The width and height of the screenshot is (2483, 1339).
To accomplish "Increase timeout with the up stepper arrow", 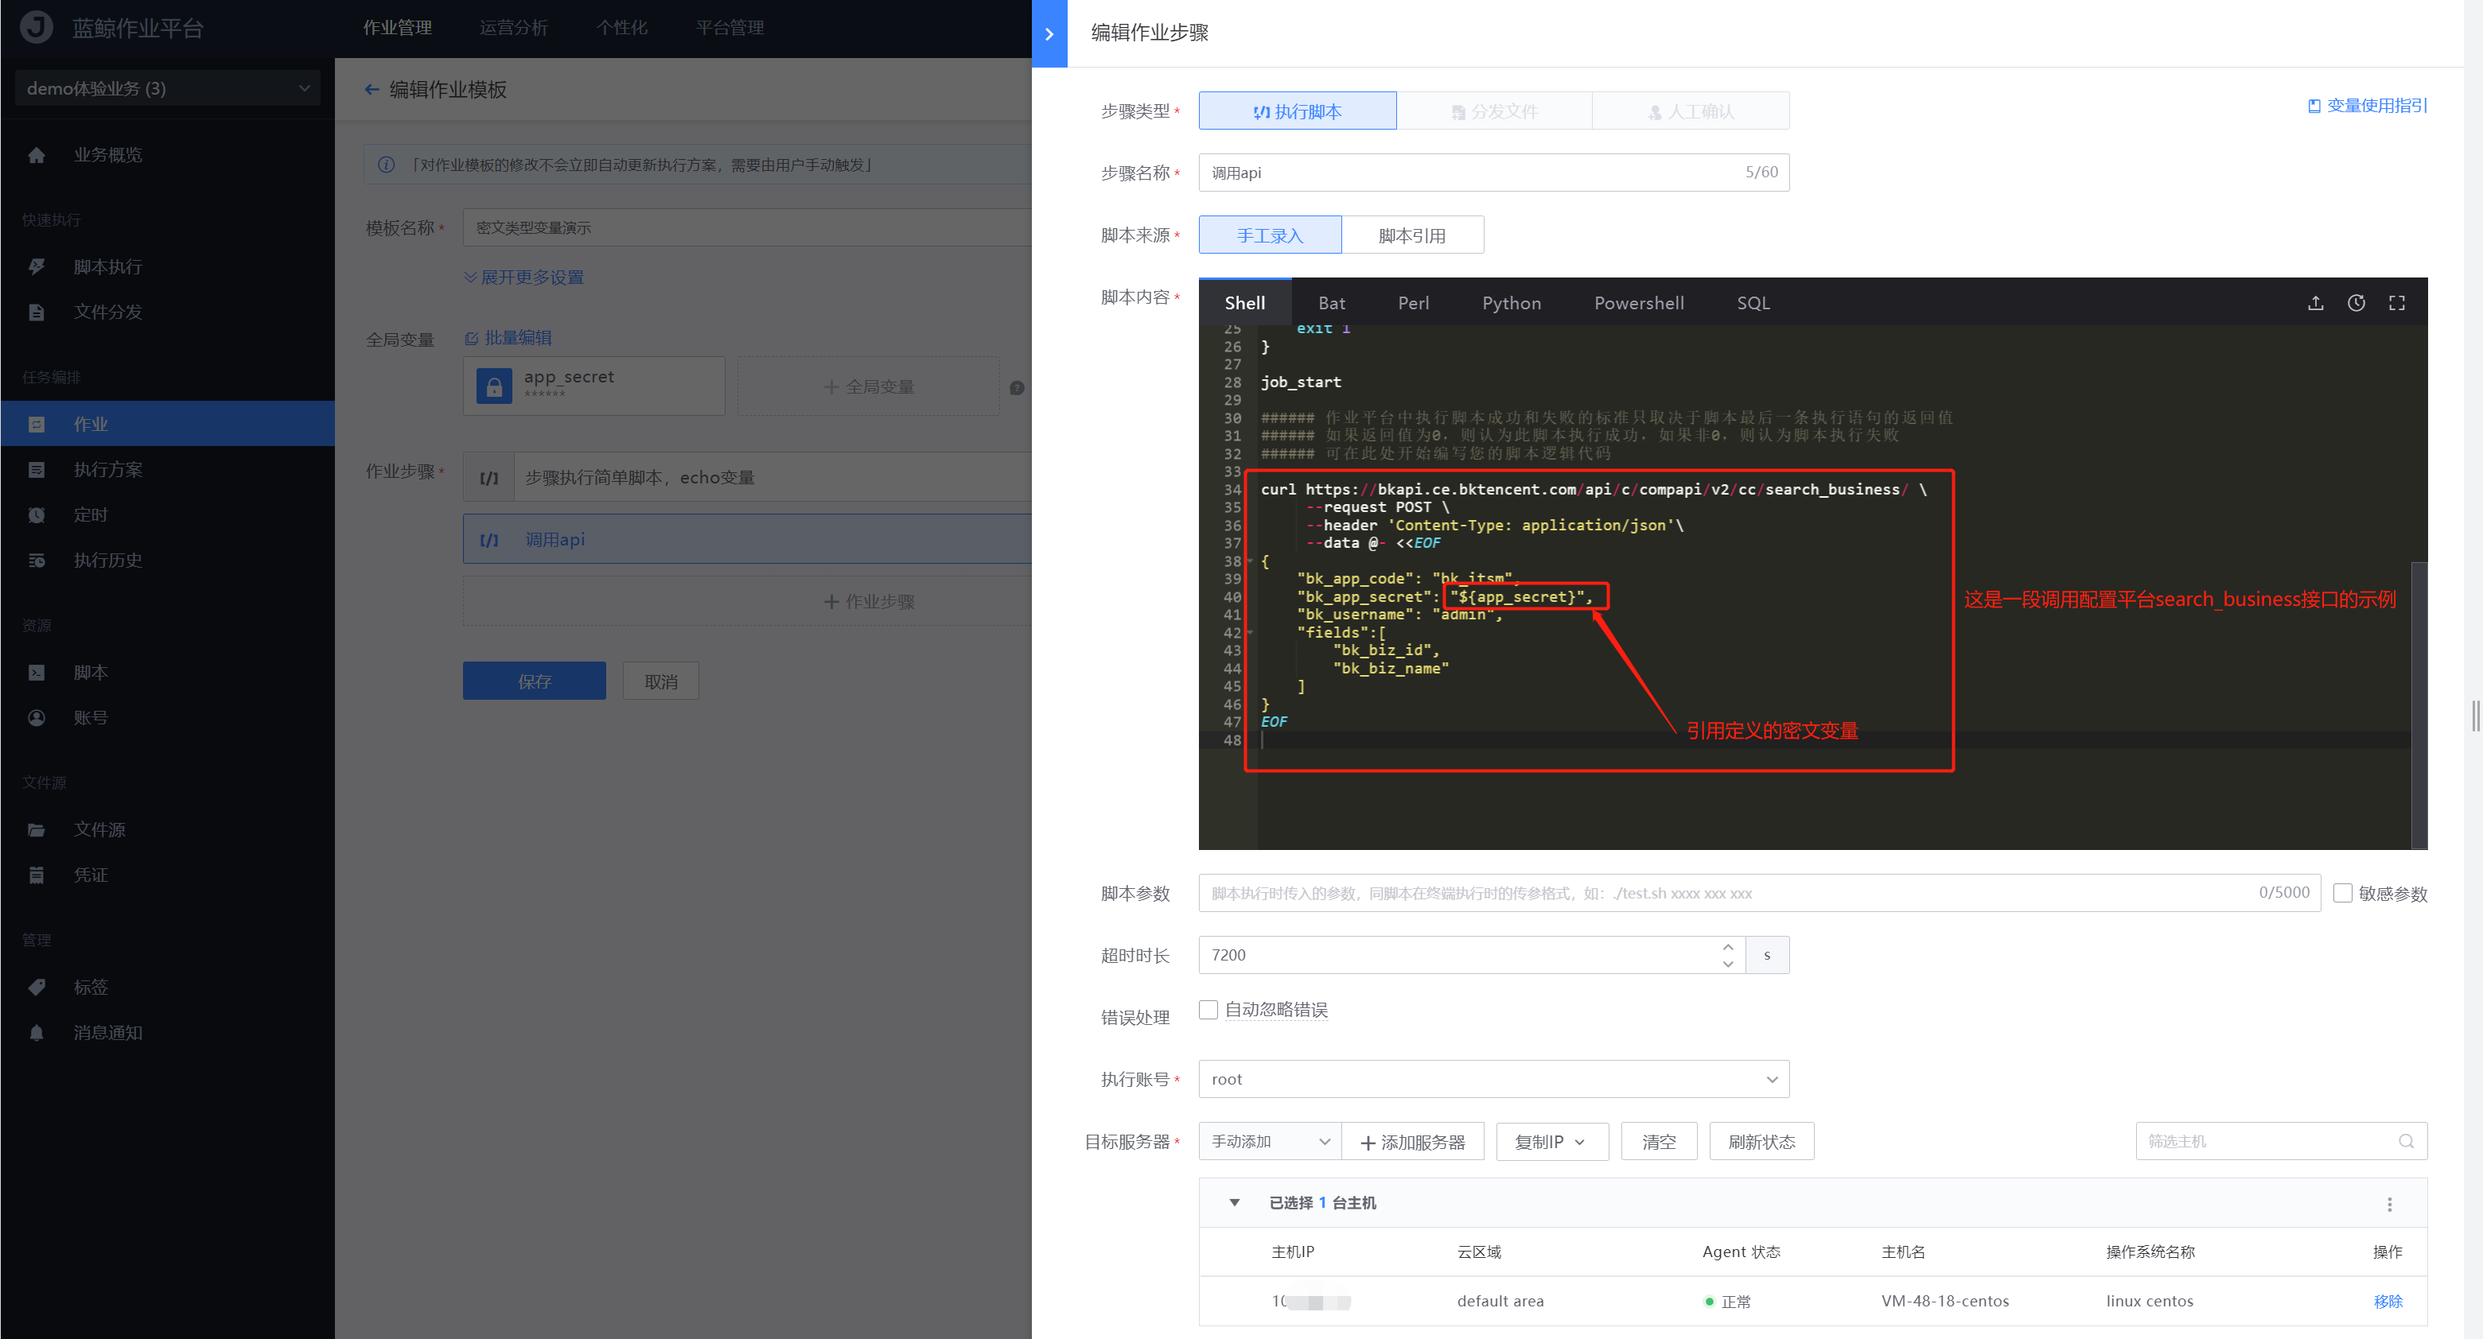I will coord(1727,946).
